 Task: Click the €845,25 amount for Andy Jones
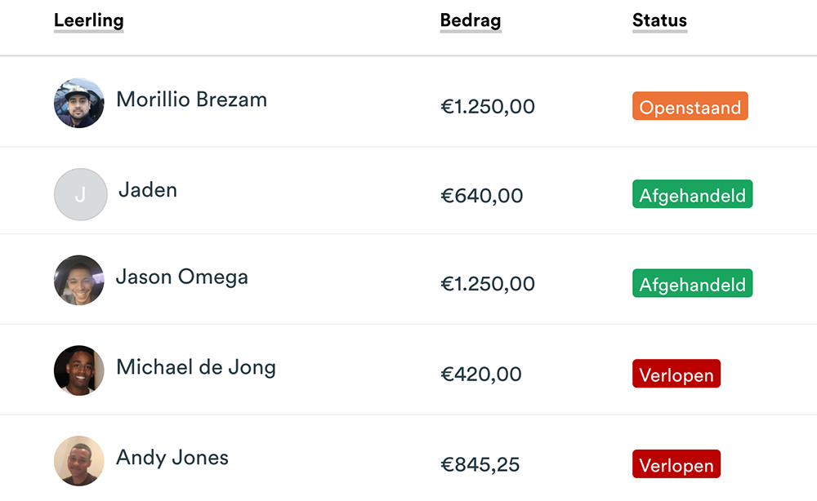tap(480, 465)
